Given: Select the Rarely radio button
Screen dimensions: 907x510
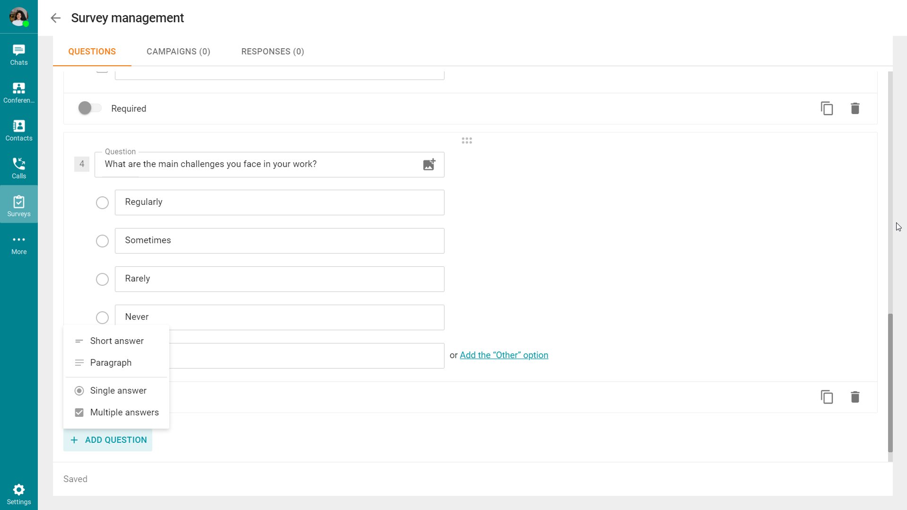Looking at the screenshot, I should [102, 280].
